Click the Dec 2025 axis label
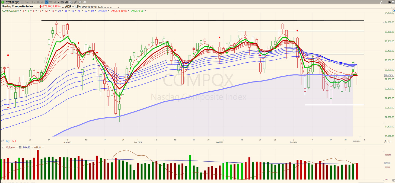 (138, 142)
